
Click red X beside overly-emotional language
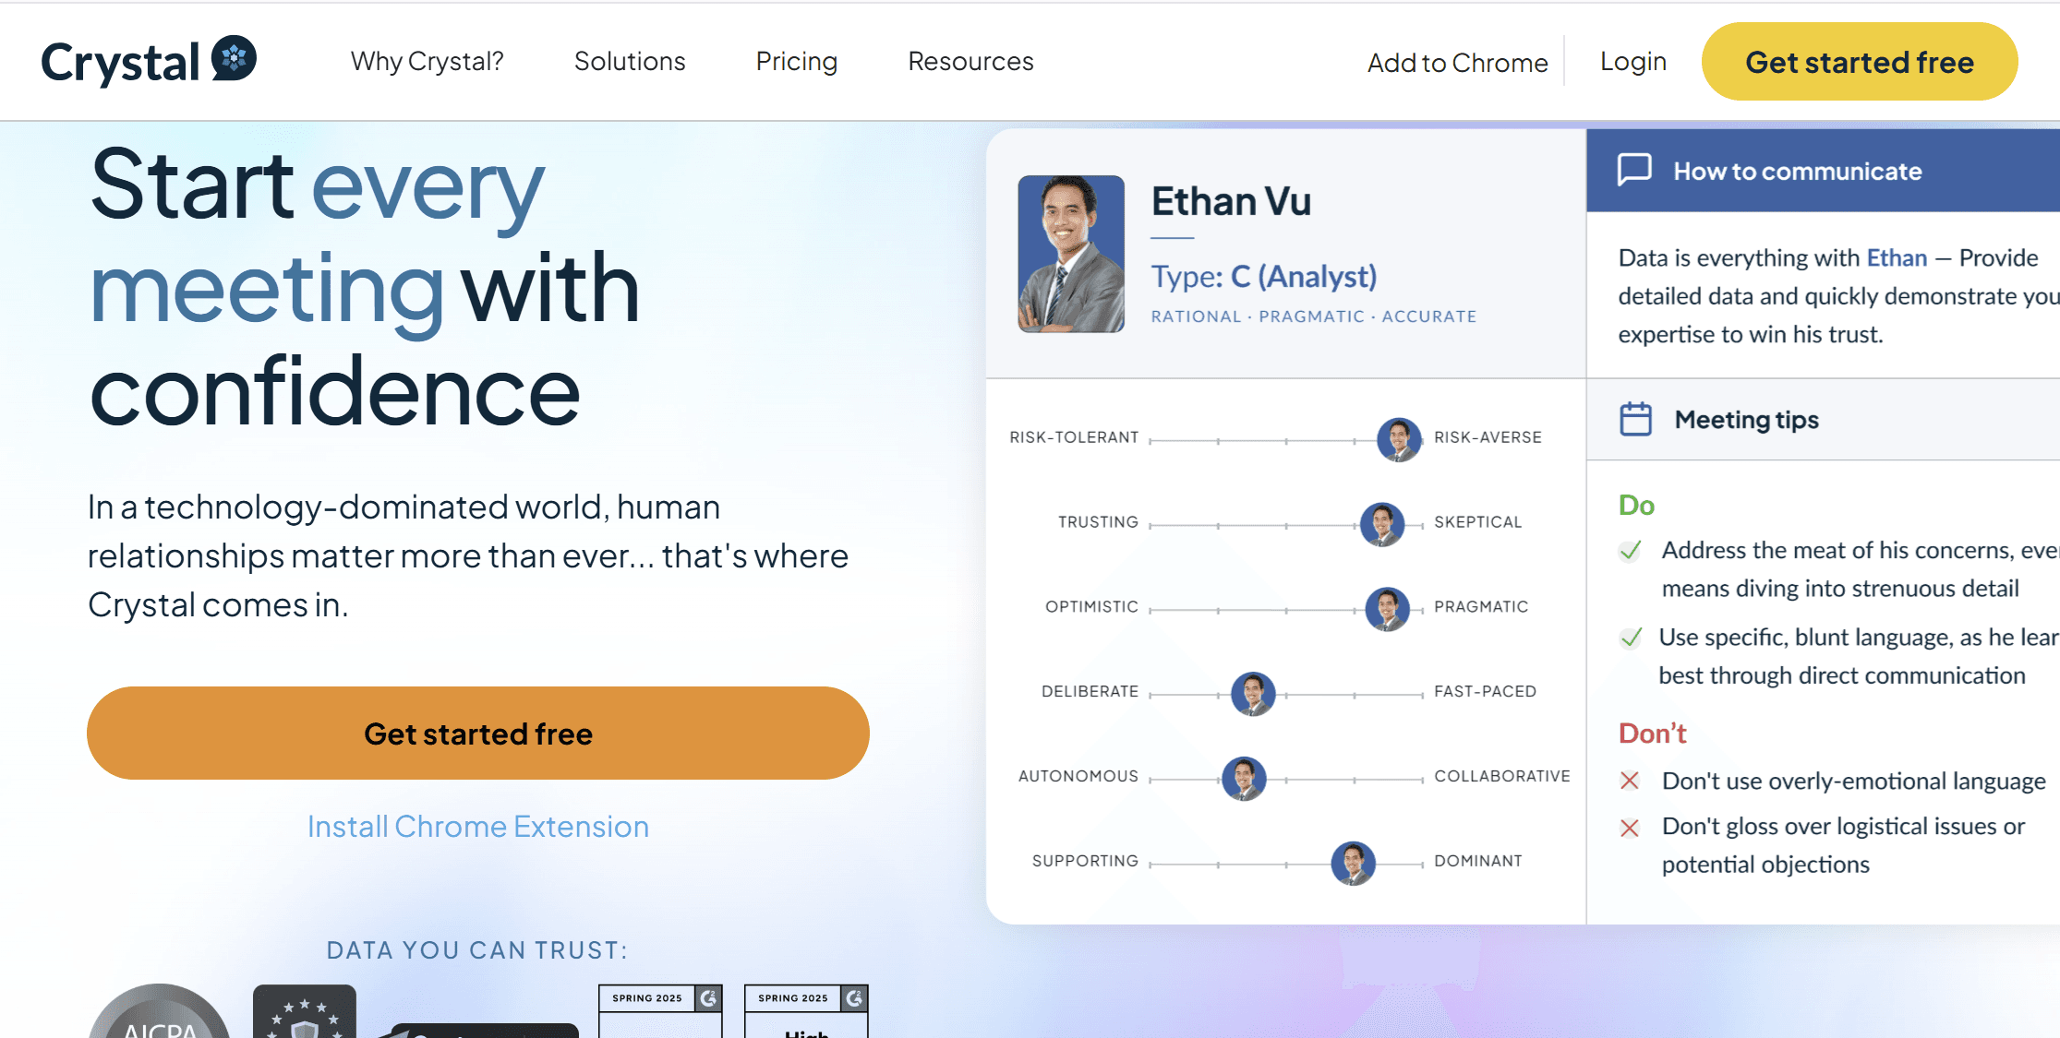tap(1630, 781)
